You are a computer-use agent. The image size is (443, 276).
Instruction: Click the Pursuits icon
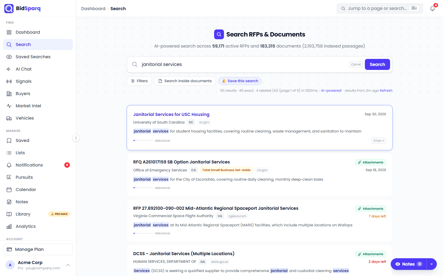[x=9, y=177]
